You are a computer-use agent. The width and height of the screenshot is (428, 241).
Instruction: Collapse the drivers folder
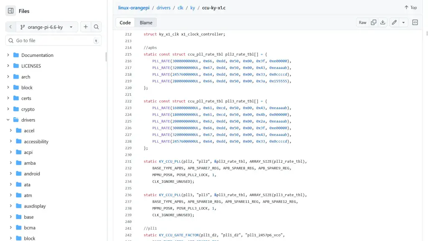pyautogui.click(x=8, y=120)
